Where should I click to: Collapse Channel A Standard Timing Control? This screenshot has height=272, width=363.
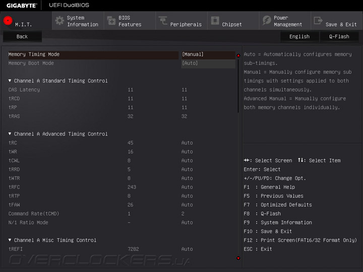coord(10,81)
